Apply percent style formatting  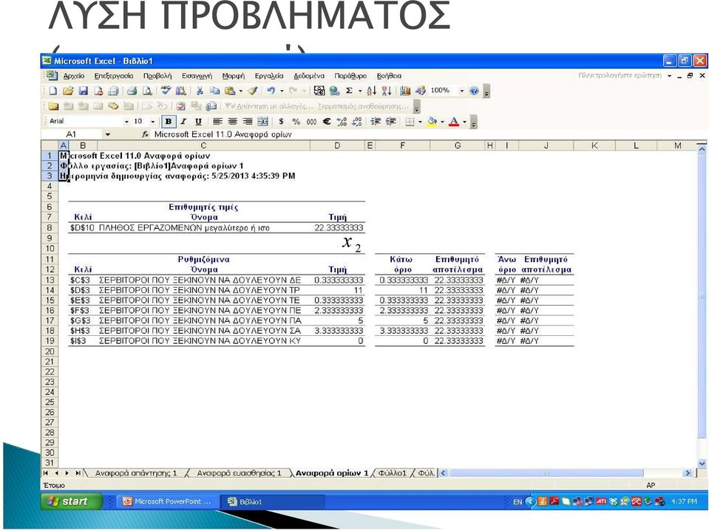tap(296, 122)
